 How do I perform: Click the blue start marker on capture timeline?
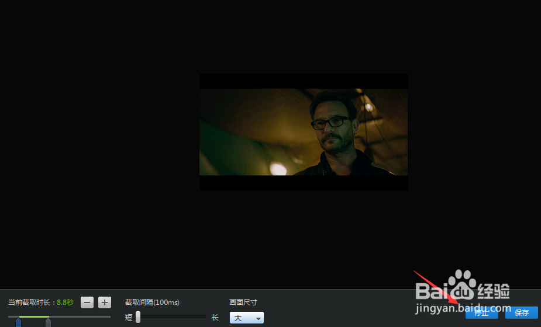[x=18, y=322]
